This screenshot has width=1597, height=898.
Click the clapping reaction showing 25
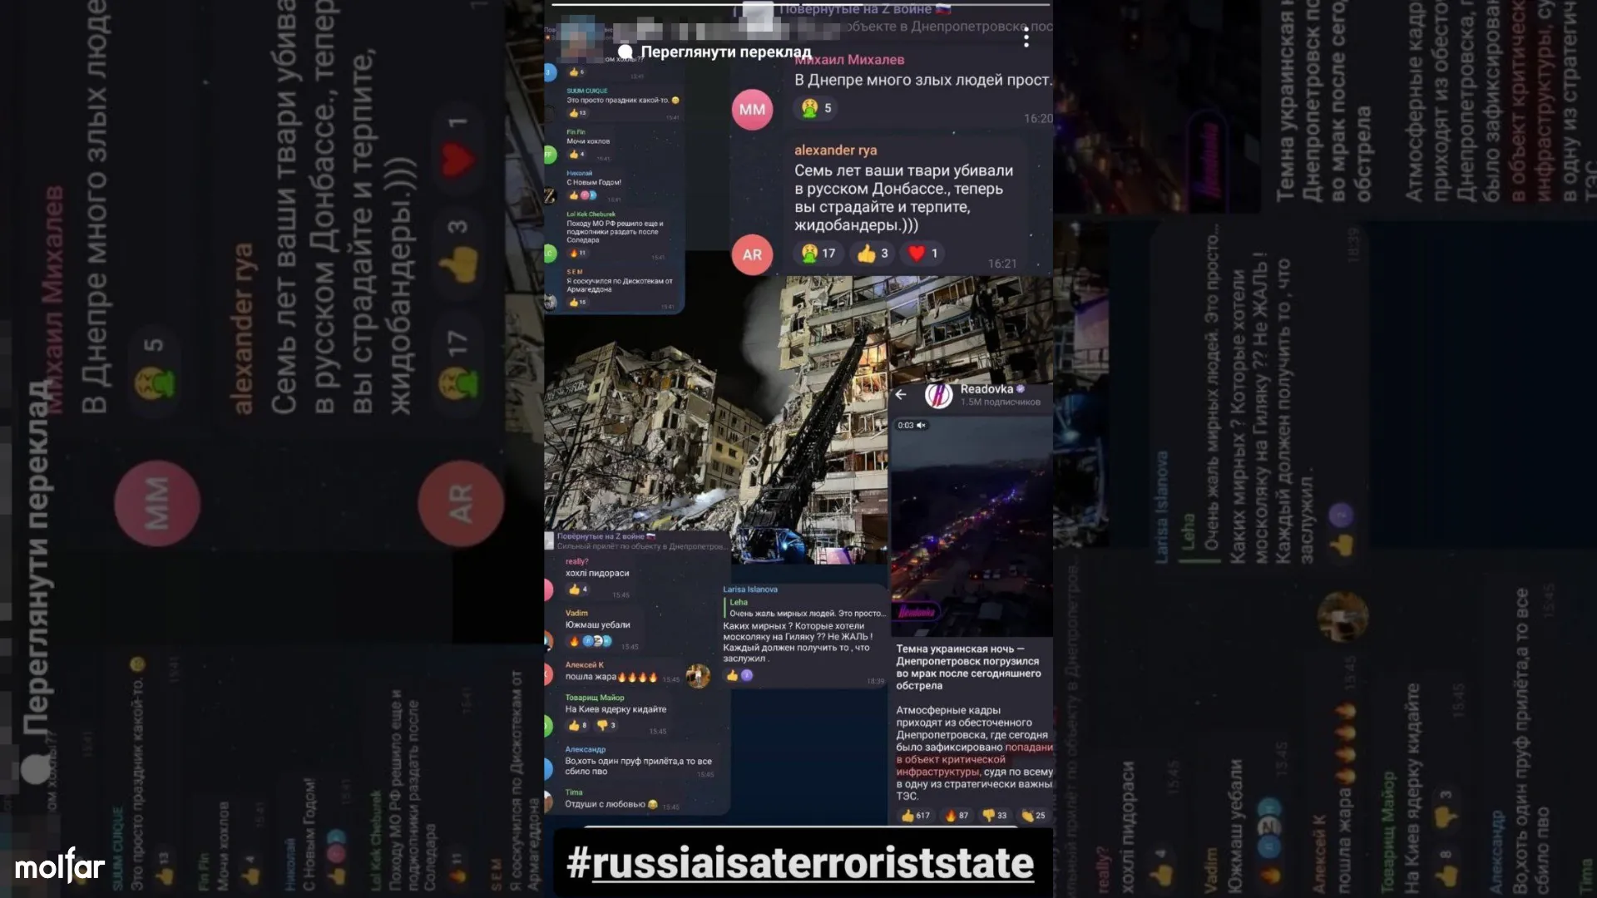point(1034,816)
